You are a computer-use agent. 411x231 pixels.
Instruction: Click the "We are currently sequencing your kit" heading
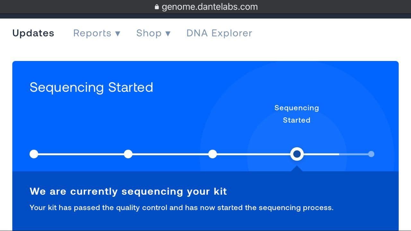[x=128, y=191]
